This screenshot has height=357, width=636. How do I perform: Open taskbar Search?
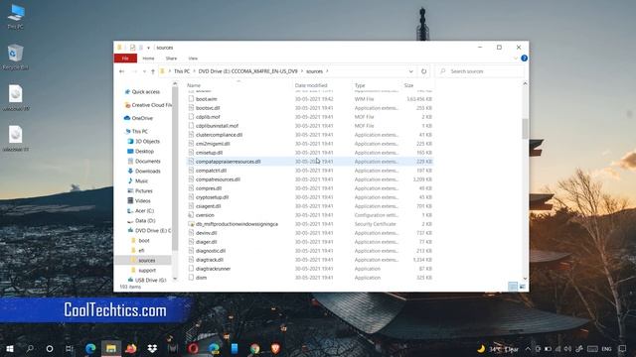(x=30, y=348)
